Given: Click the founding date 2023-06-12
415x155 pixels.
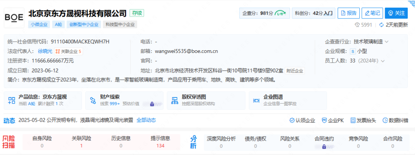Looking at the screenshot, I should [45, 71].
